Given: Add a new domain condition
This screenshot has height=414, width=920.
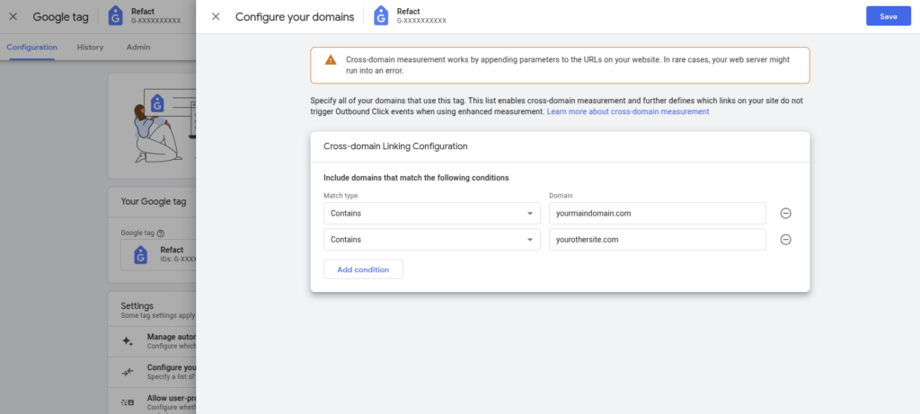Looking at the screenshot, I should pyautogui.click(x=363, y=269).
